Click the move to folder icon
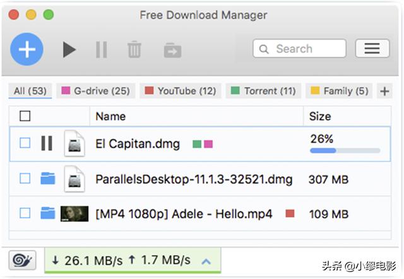Viewport: 404px width, 279px height. (172, 50)
